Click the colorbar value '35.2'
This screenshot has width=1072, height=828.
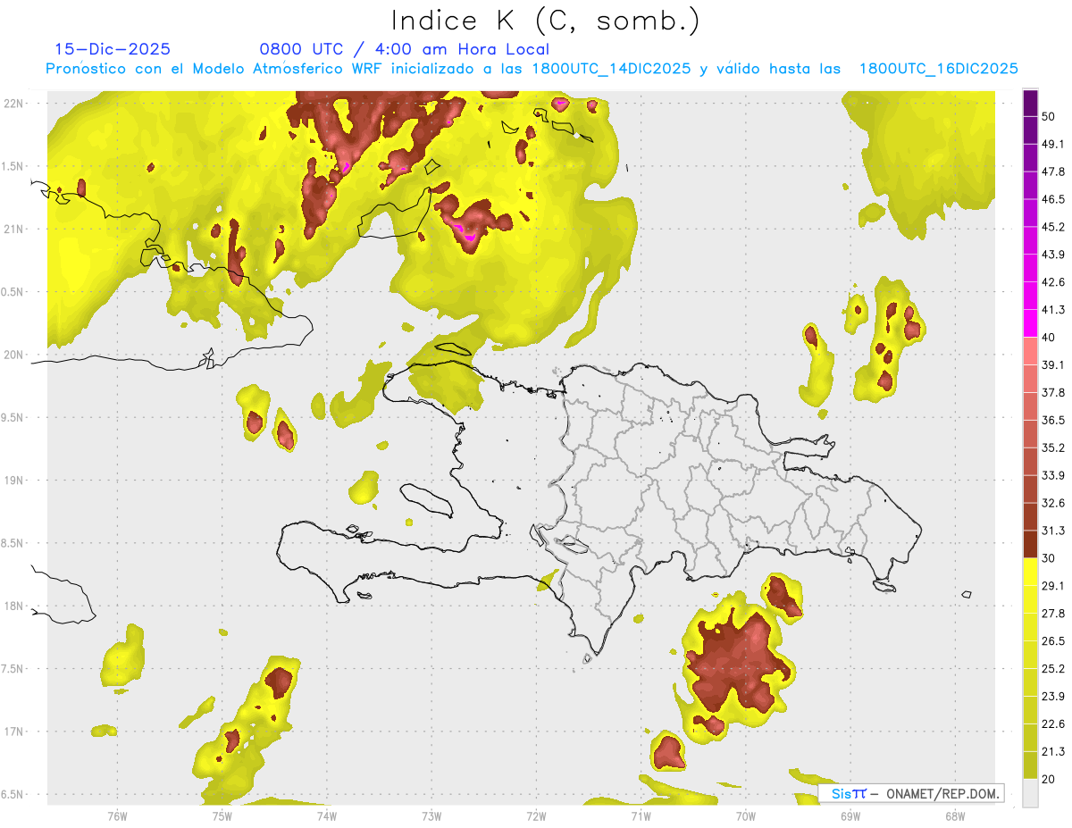1053,447
